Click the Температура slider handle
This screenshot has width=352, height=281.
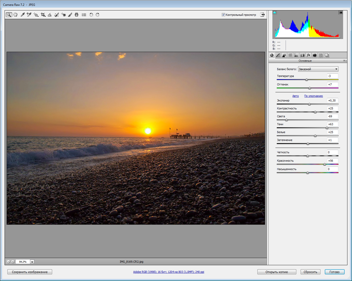[306, 80]
